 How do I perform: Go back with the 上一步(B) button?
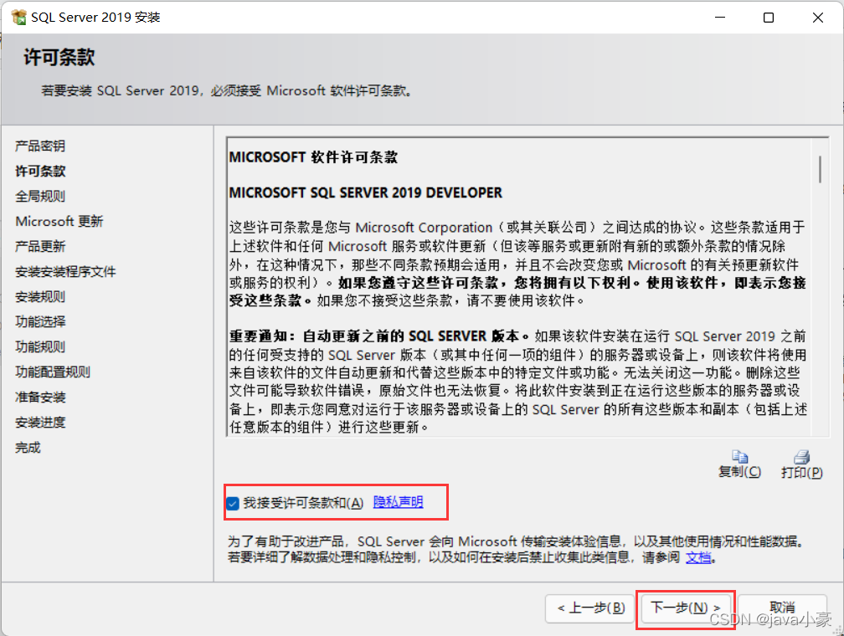(x=590, y=608)
